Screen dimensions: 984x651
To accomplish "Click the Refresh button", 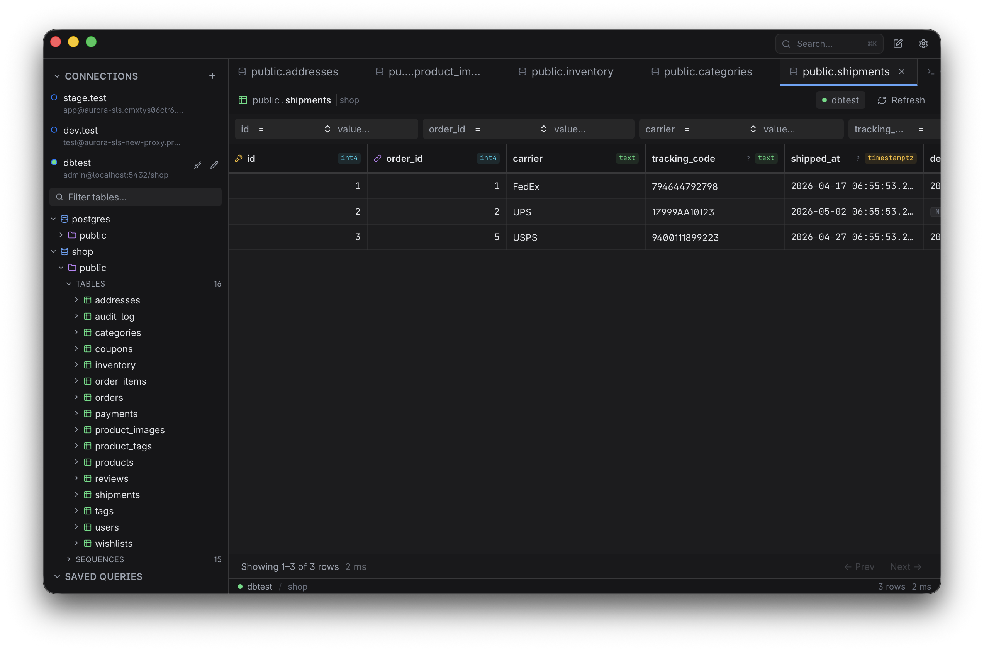I will click(x=901, y=100).
